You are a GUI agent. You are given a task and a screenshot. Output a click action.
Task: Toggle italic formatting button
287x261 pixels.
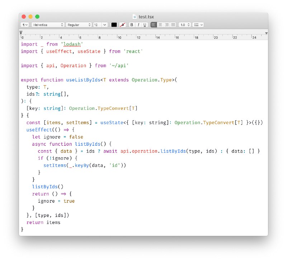[x=138, y=25]
